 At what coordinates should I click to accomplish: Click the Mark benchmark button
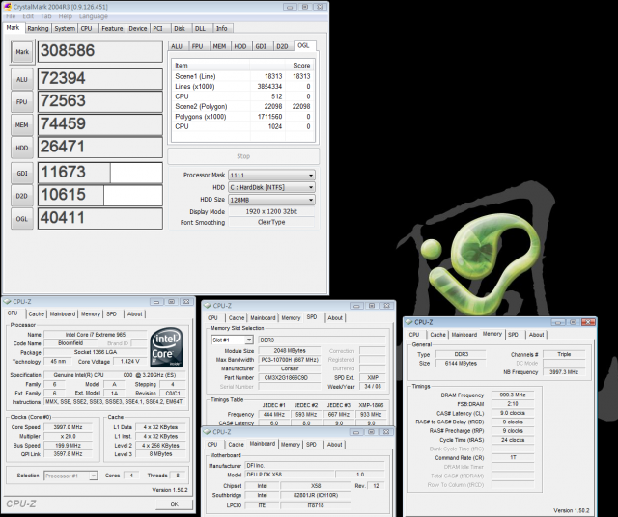tap(22, 51)
